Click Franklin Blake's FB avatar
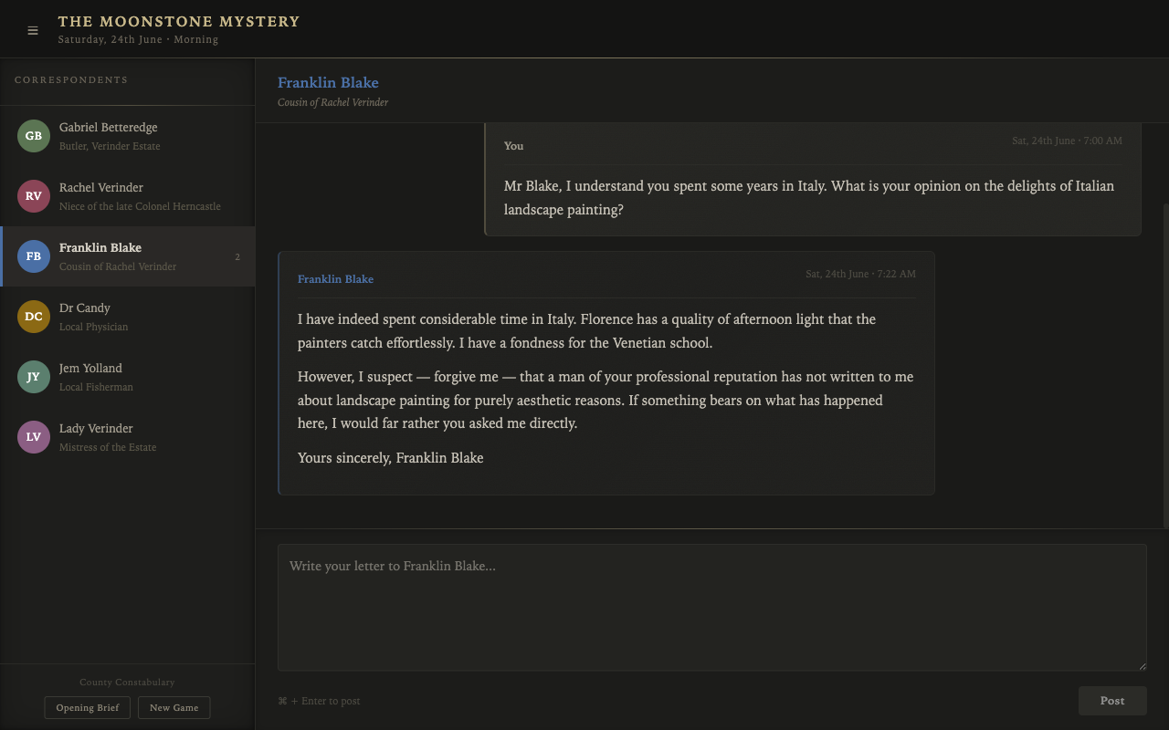Viewport: 1169px width, 730px height. point(34,256)
